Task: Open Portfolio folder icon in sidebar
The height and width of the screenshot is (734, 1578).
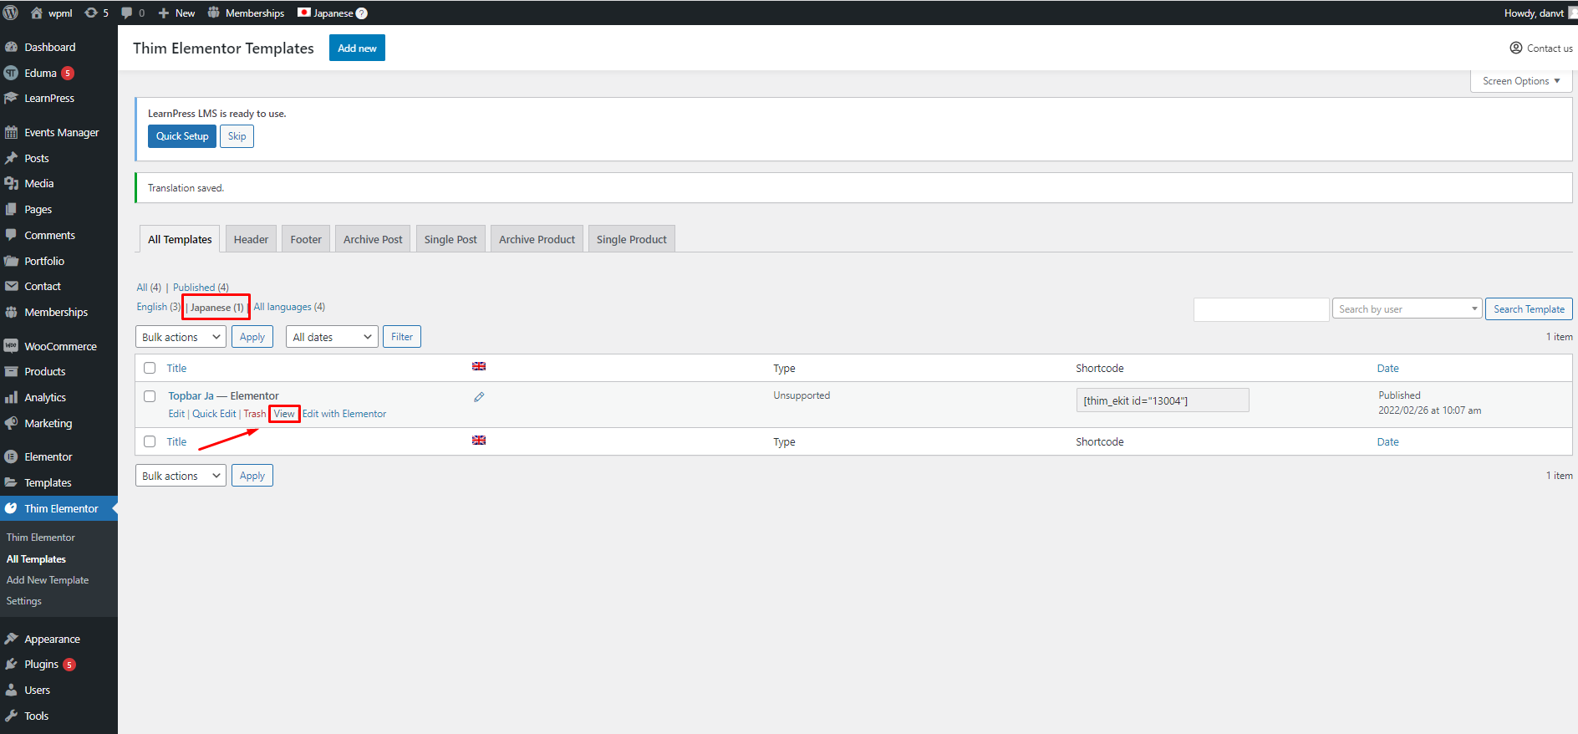Action: pyautogui.click(x=11, y=261)
